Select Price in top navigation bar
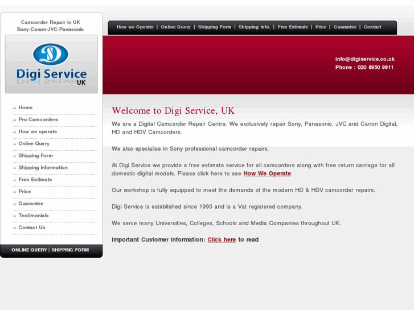This screenshot has width=414, height=310. (321, 27)
